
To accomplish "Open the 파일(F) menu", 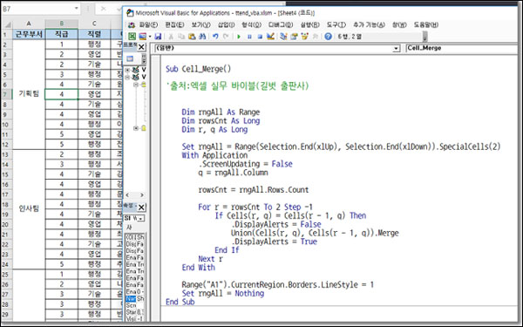I will pos(148,24).
